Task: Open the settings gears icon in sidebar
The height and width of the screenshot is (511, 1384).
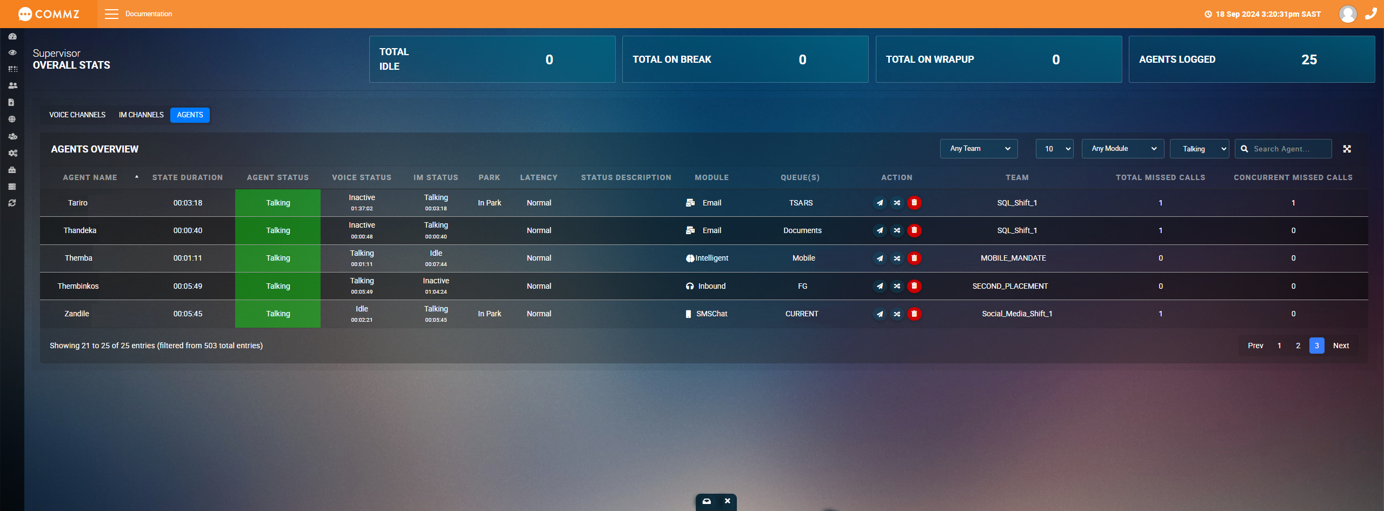Action: click(12, 153)
